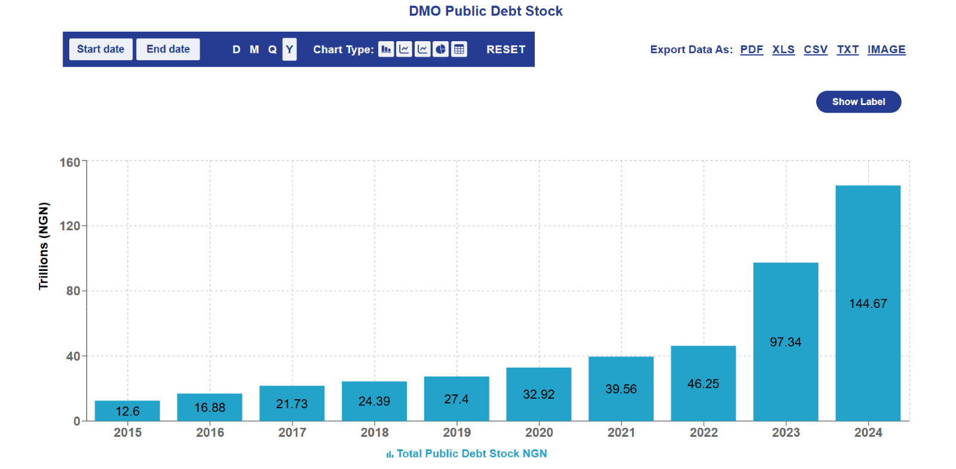
Task: Select the quarterly (Q) frequency
Action: [x=272, y=50]
